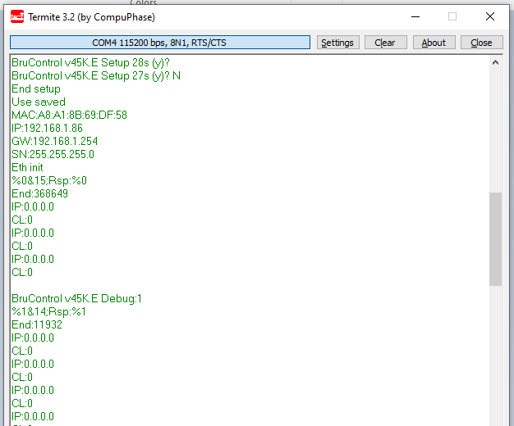The height and width of the screenshot is (426, 514).
Task: Close the Termite window with X
Action: tap(489, 16)
